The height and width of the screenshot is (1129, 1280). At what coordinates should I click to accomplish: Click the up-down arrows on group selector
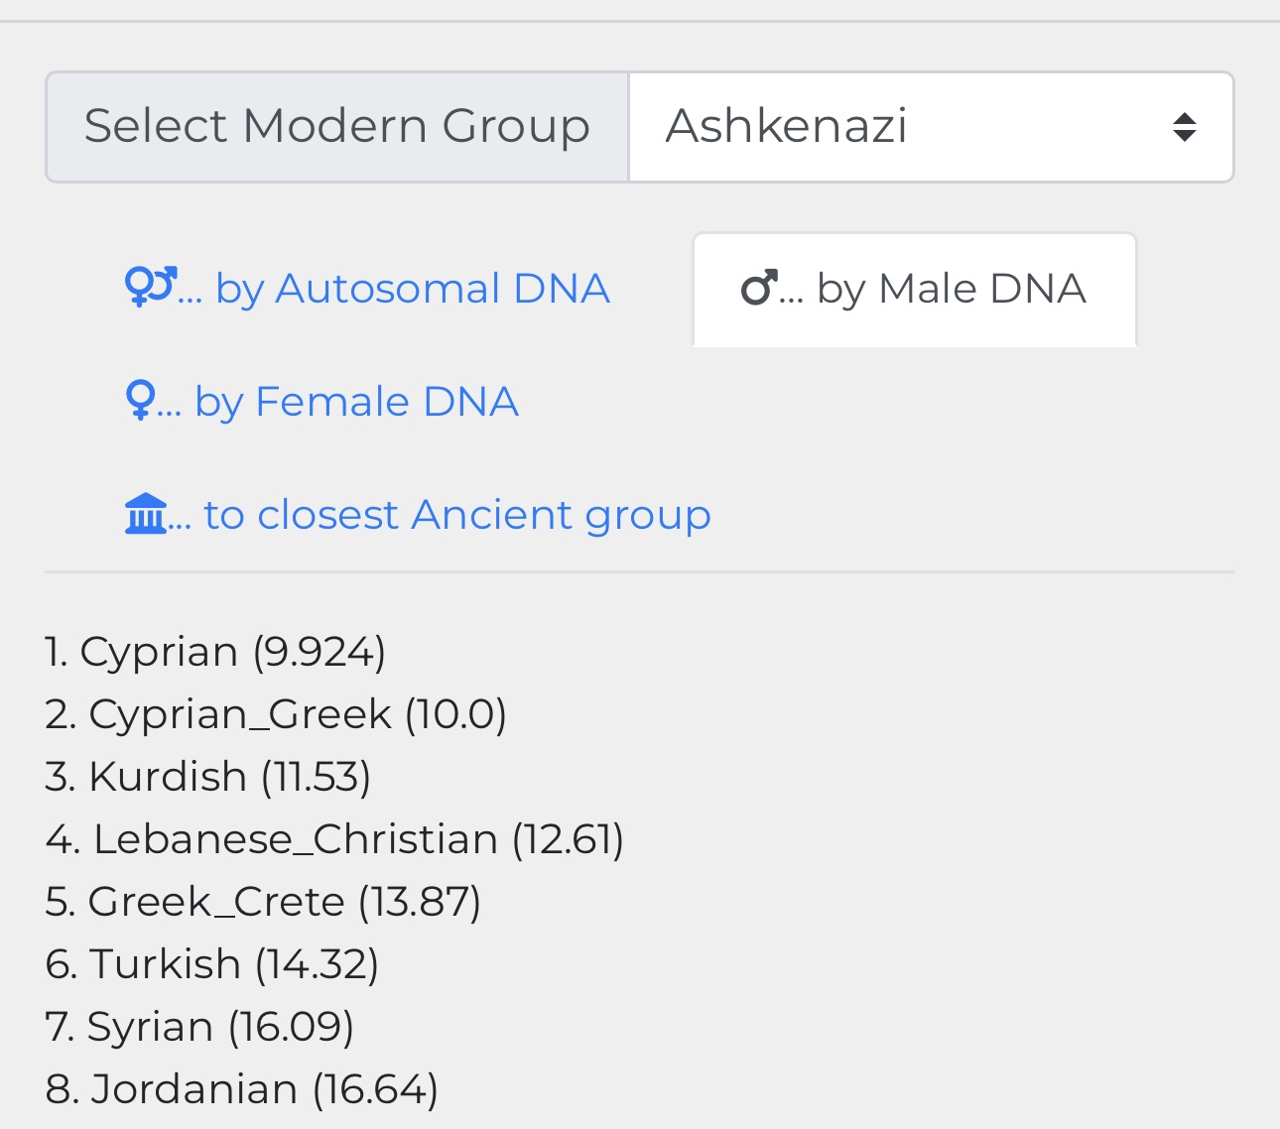1184,127
